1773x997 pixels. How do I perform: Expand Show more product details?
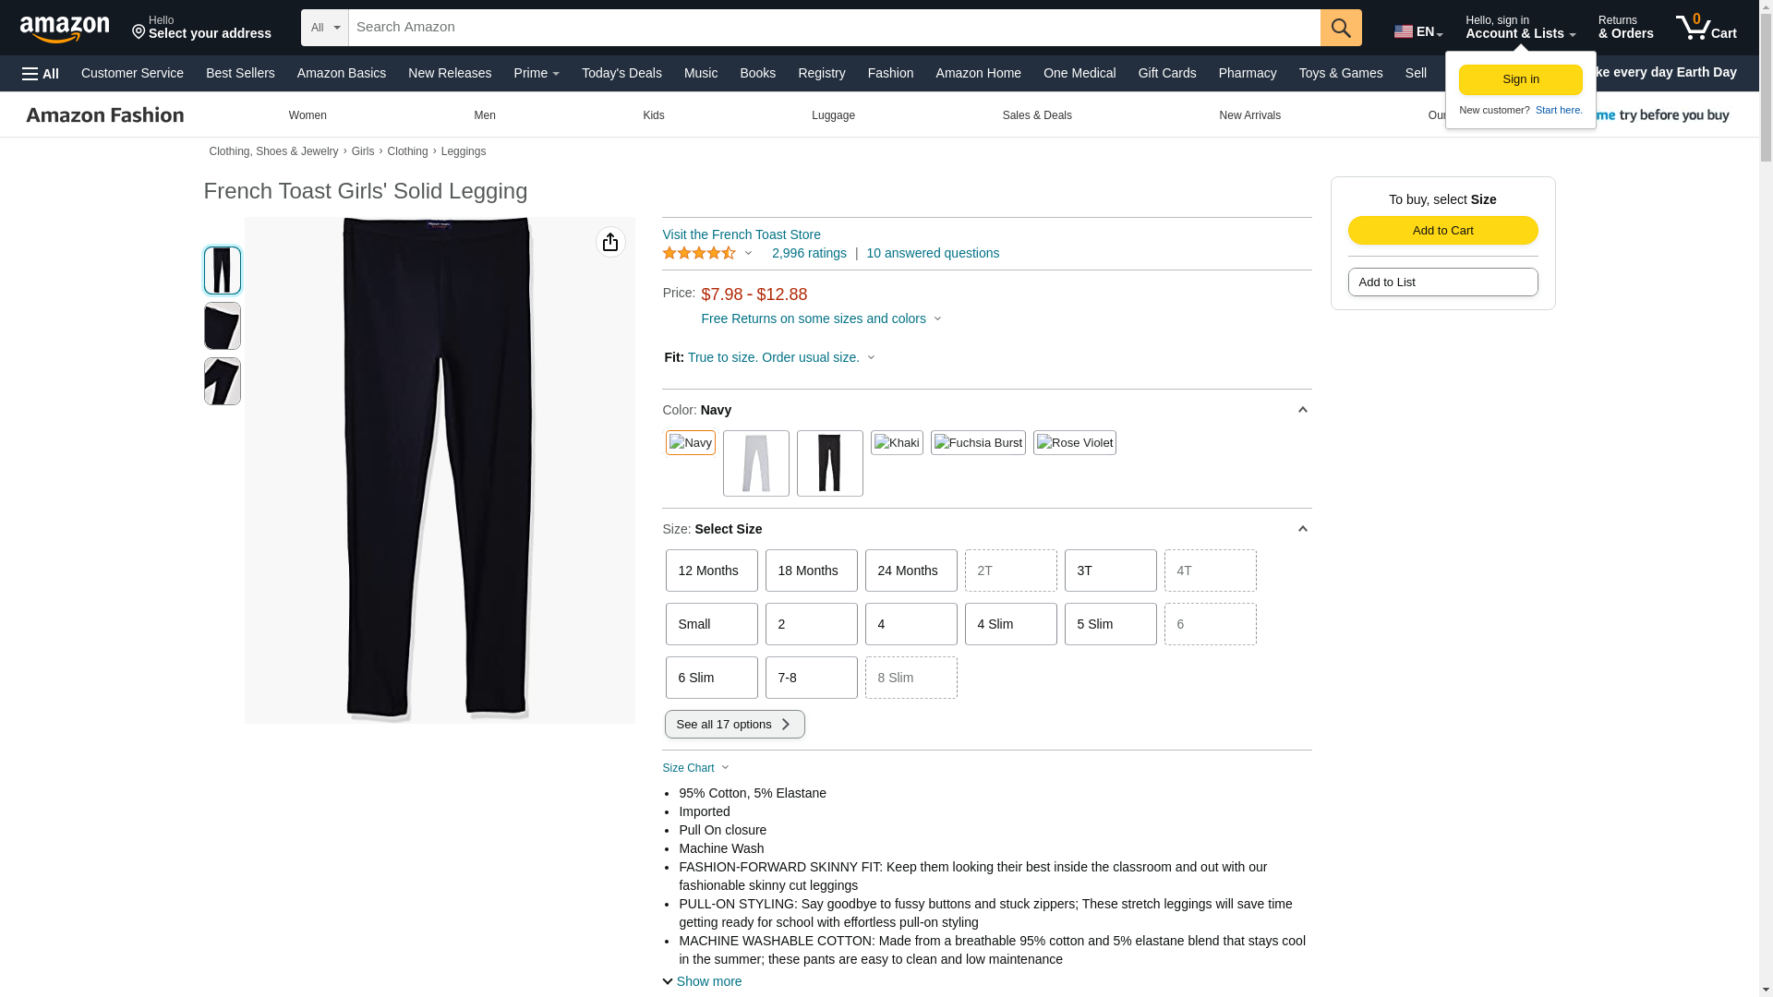(x=703, y=981)
